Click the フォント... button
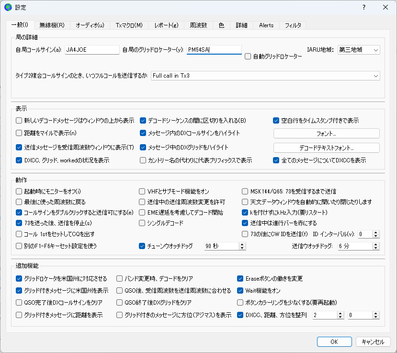Viewport: 397px width, 353px height. 326,134
